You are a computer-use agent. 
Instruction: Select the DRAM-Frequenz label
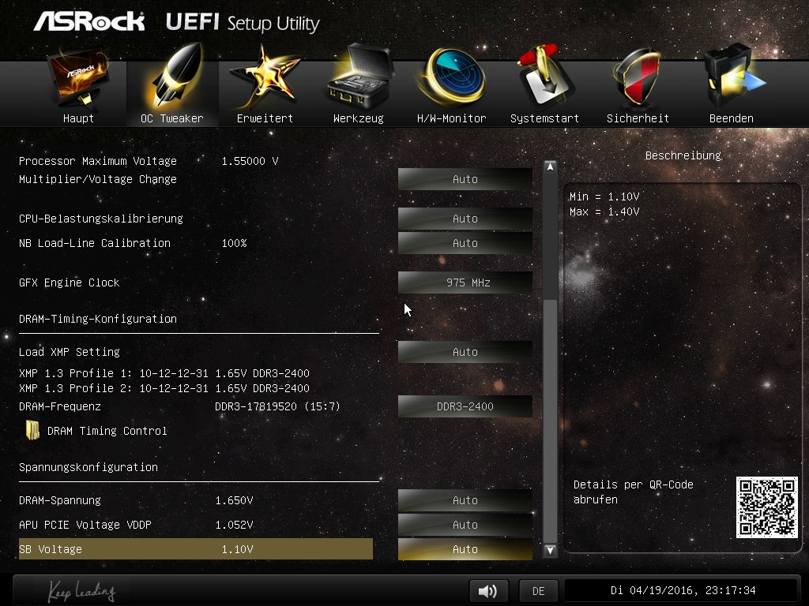(60, 406)
